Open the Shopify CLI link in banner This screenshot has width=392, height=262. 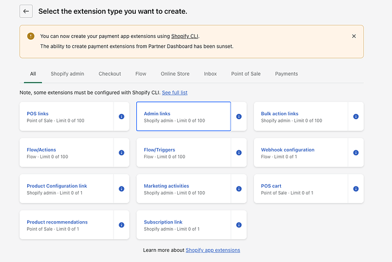point(185,36)
